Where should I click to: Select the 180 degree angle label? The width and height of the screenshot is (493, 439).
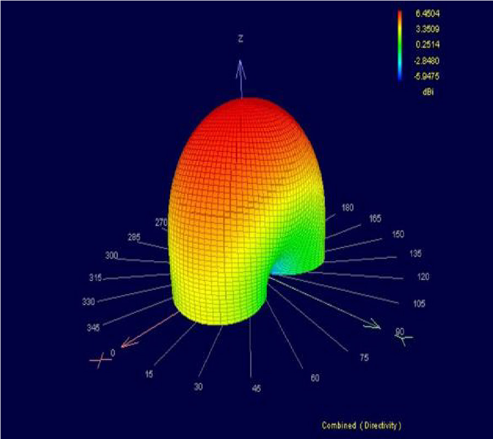tap(347, 207)
